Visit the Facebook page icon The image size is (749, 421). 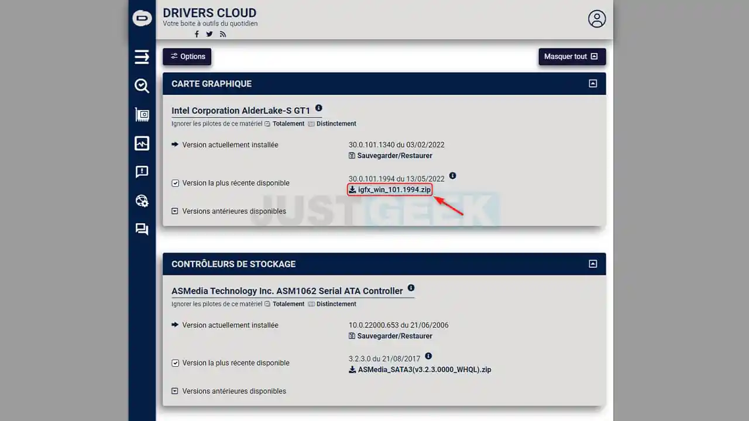[197, 34]
